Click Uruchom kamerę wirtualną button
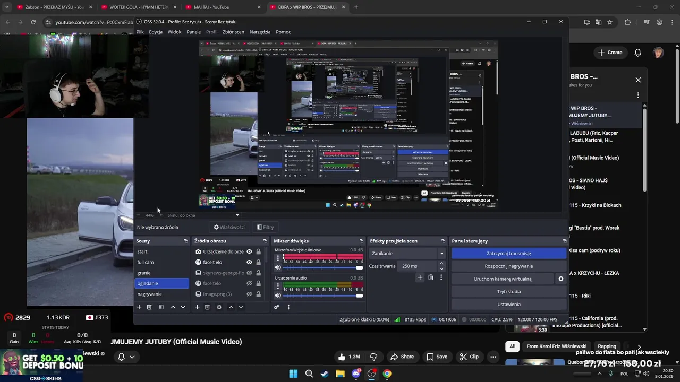Viewport: 680px width, 382px height. click(503, 279)
